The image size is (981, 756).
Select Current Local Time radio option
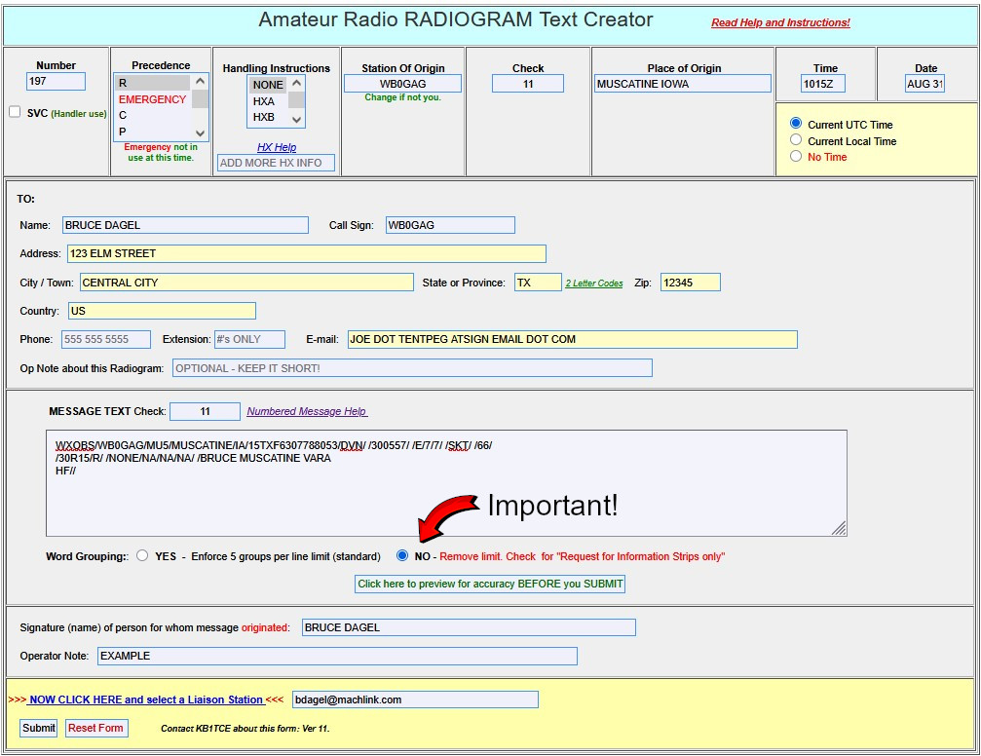click(796, 140)
